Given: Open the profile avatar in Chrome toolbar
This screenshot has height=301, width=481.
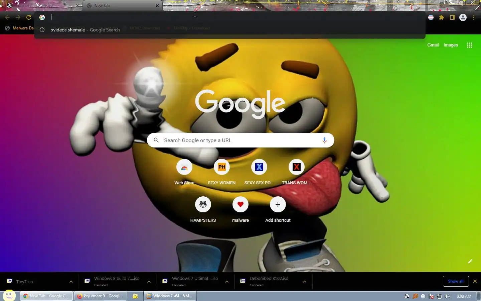Looking at the screenshot, I should click(x=463, y=17).
